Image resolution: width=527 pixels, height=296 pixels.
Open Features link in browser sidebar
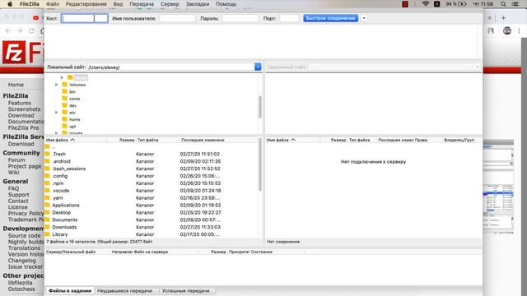(x=20, y=103)
